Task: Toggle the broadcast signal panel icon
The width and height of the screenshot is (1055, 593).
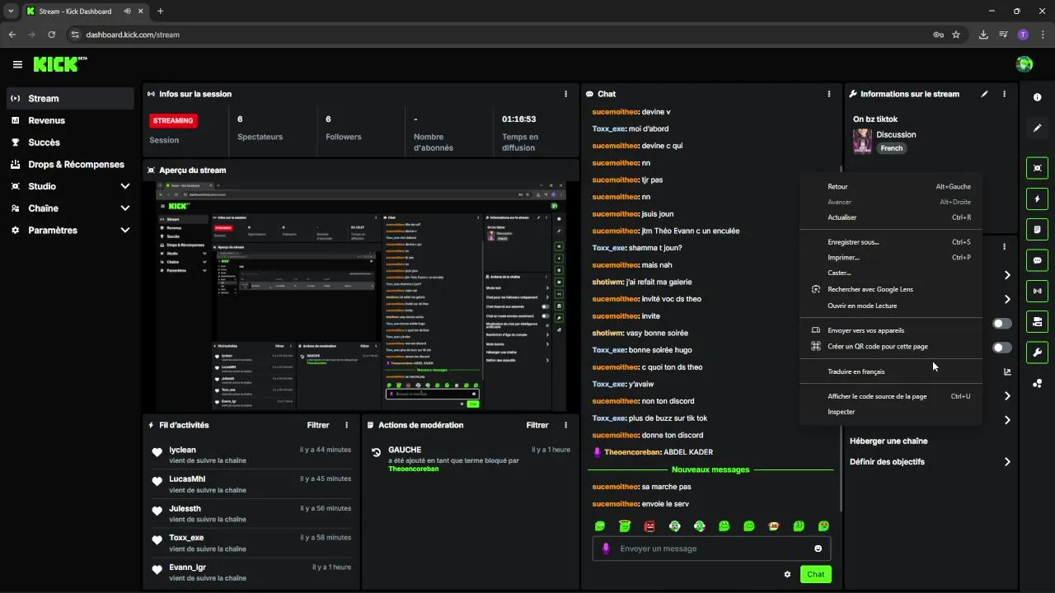Action: pos(1037,291)
